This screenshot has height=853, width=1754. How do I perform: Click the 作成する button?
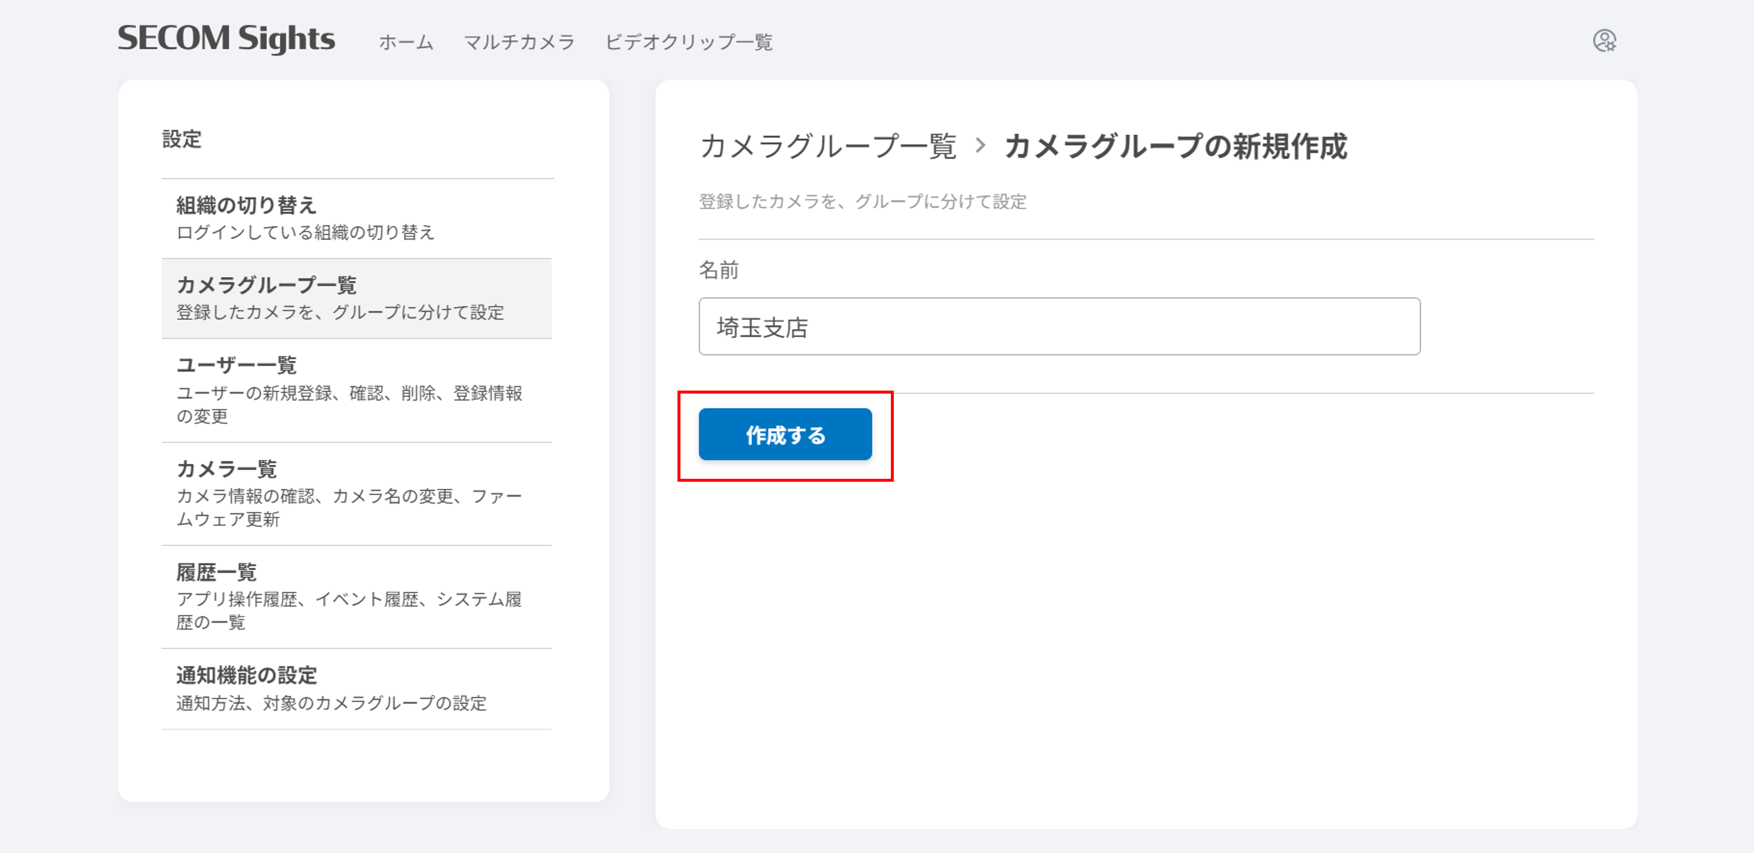click(785, 434)
